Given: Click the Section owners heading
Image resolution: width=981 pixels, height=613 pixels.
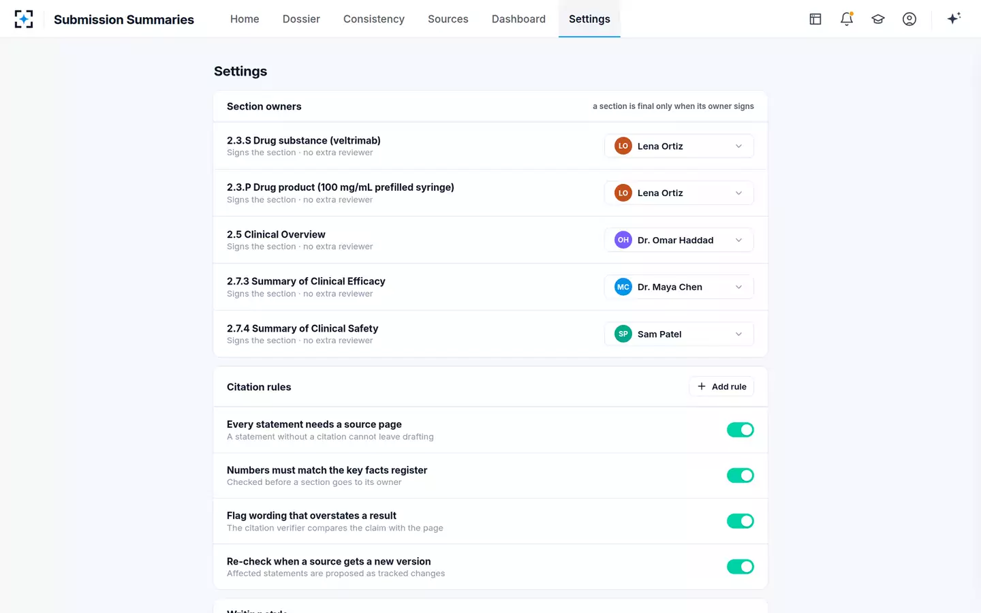Looking at the screenshot, I should [264, 106].
